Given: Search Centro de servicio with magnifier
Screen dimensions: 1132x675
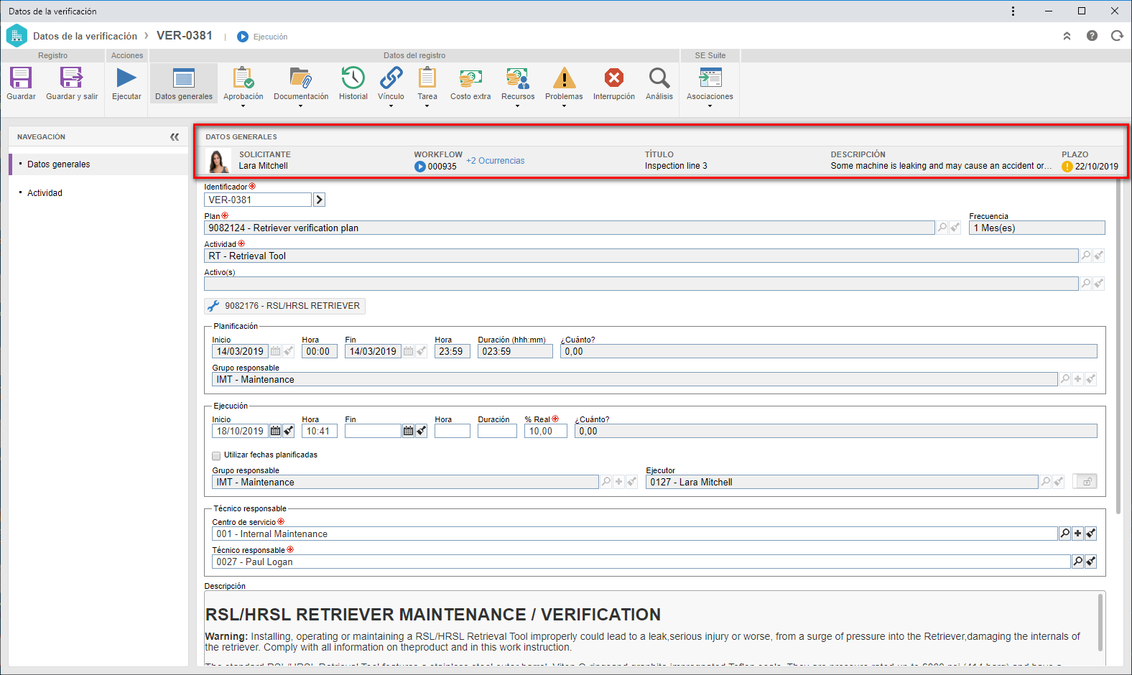Looking at the screenshot, I should click(x=1065, y=534).
